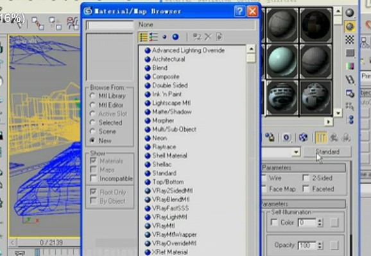This screenshot has height=256, width=371.
Task: Click sample slots scroll down arrow
Action: [x=338, y=113]
